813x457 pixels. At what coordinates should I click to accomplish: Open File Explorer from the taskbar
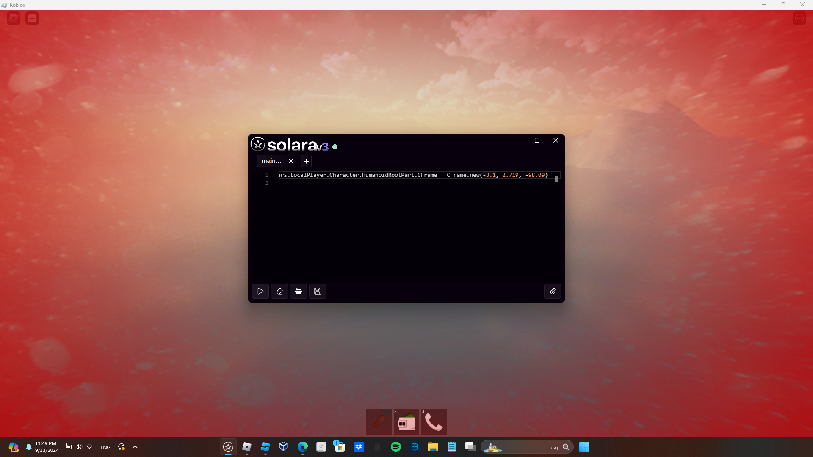[433, 447]
